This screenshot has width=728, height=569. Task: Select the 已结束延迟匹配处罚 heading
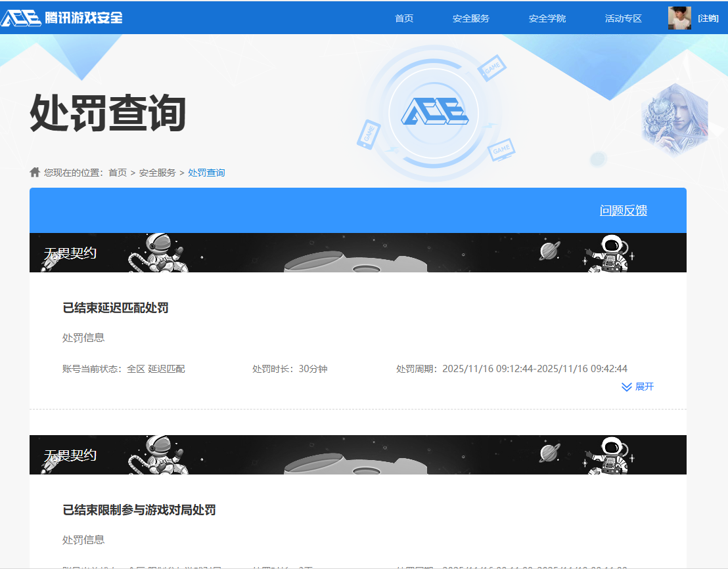coord(116,308)
